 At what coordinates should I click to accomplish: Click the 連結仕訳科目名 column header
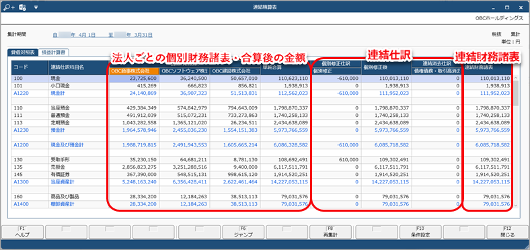pos(79,68)
